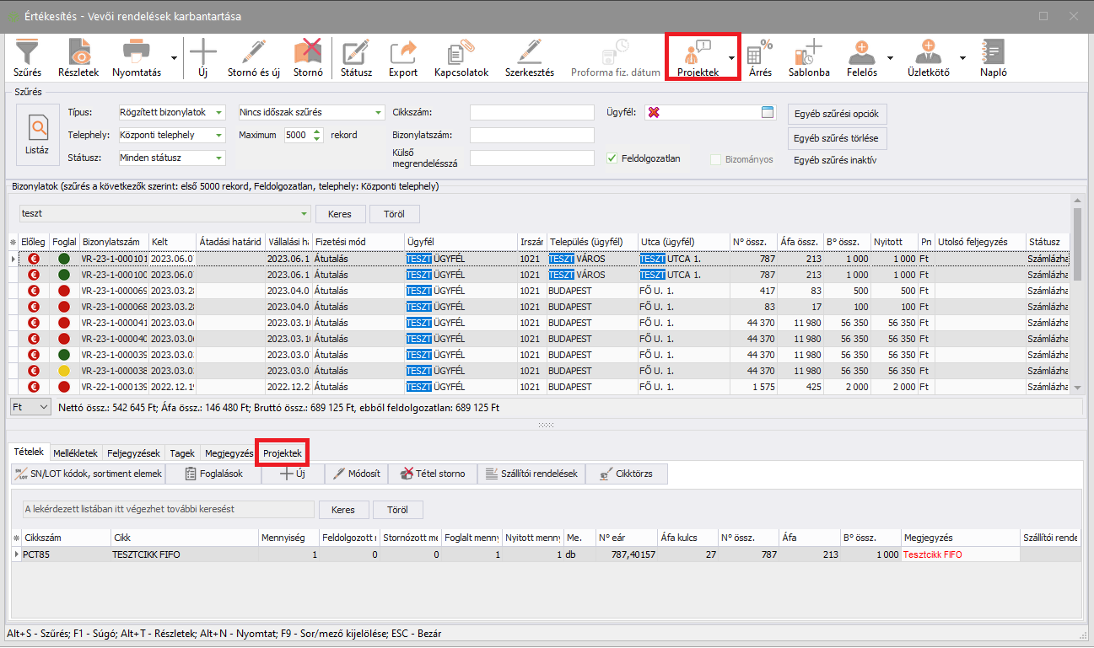Click the Kapcsolatok paperclip icon
1094x648 pixels.
point(461,52)
